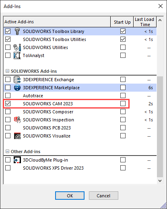This screenshot has width=167, height=209.
Task: Confirm with the OK button
Action: click(x=70, y=196)
